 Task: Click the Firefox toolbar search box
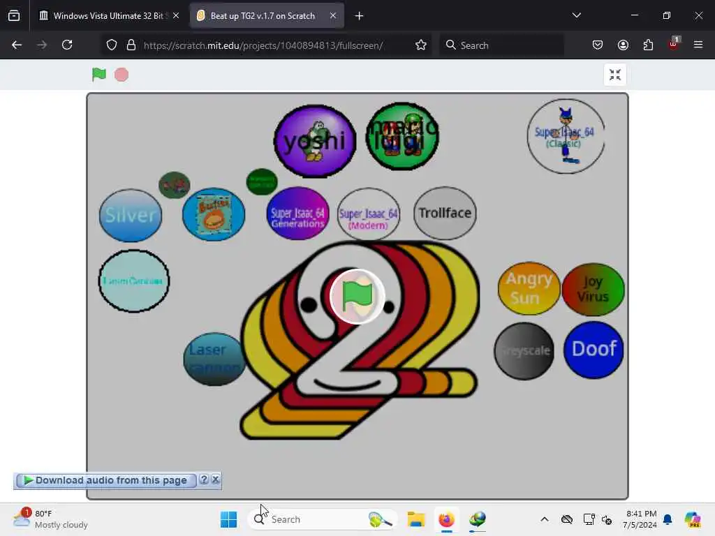501,45
